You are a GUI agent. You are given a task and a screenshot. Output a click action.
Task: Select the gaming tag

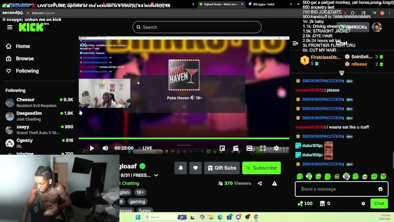pyautogui.click(x=137, y=202)
